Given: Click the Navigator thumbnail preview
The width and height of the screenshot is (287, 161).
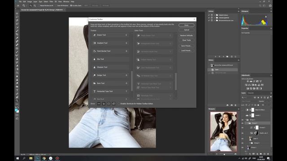Looking at the screenshot, I should click(x=223, y=131).
